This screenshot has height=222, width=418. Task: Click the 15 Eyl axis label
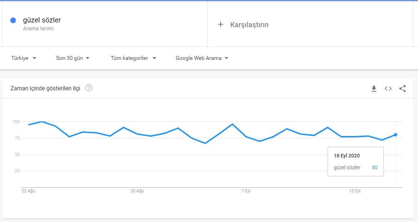[x=355, y=191]
